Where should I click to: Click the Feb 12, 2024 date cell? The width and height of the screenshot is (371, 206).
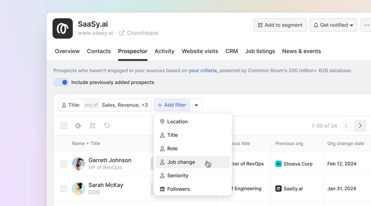pyautogui.click(x=342, y=164)
